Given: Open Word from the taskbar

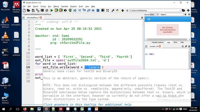Looking at the screenshot, I should coord(39,109).
